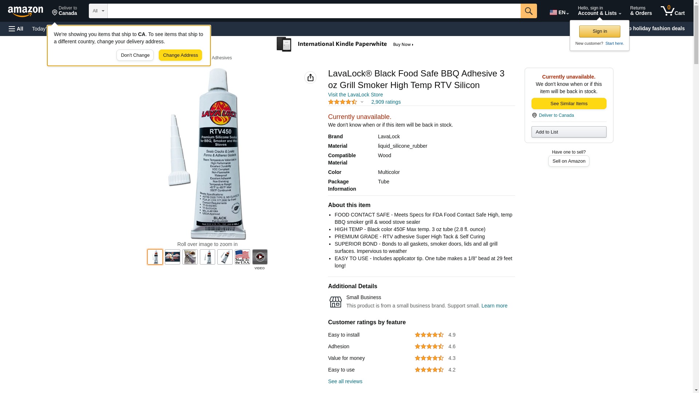
Task: Click the Add to List button
Action: [569, 132]
